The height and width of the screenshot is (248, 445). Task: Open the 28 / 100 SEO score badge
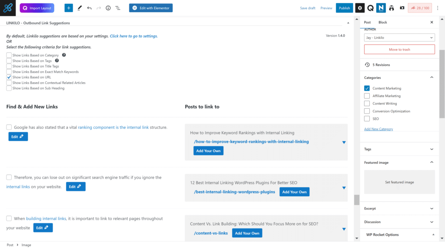tap(420, 8)
